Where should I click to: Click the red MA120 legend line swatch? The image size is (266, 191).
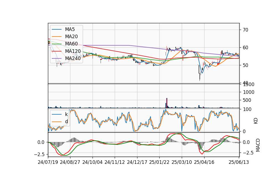pyautogui.click(x=57, y=51)
